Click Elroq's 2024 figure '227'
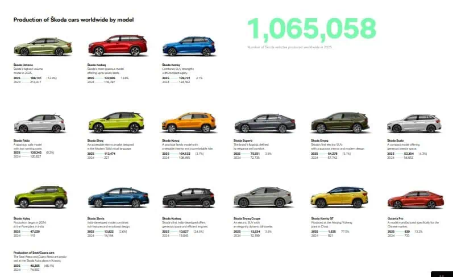This screenshot has height=277, width=453. click(107, 158)
